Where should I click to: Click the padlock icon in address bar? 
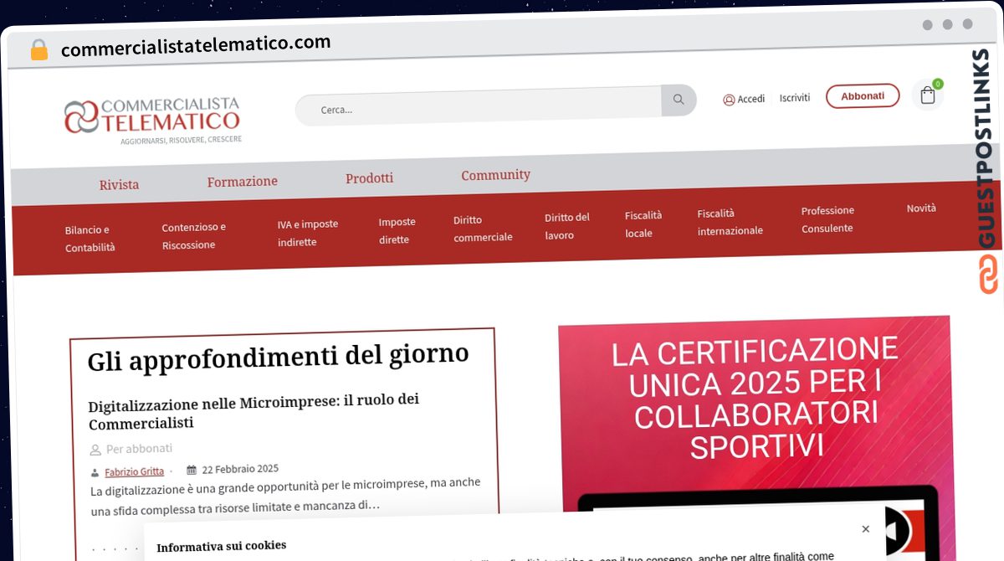[x=38, y=49]
